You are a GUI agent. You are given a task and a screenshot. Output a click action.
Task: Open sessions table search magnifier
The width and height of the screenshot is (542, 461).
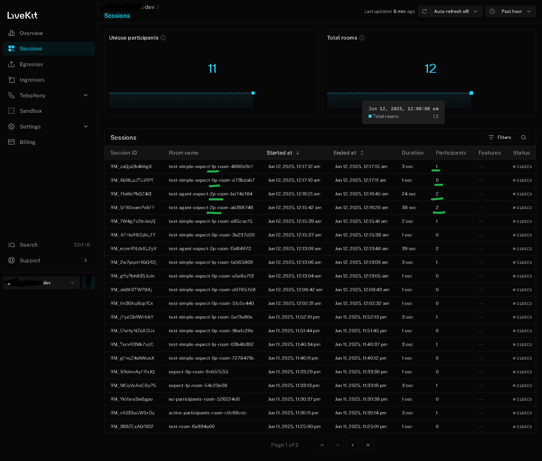524,137
